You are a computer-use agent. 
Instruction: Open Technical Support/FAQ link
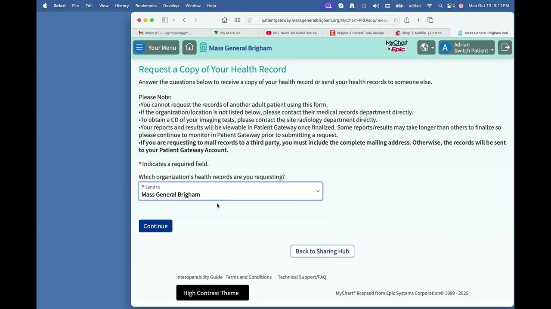point(302,277)
